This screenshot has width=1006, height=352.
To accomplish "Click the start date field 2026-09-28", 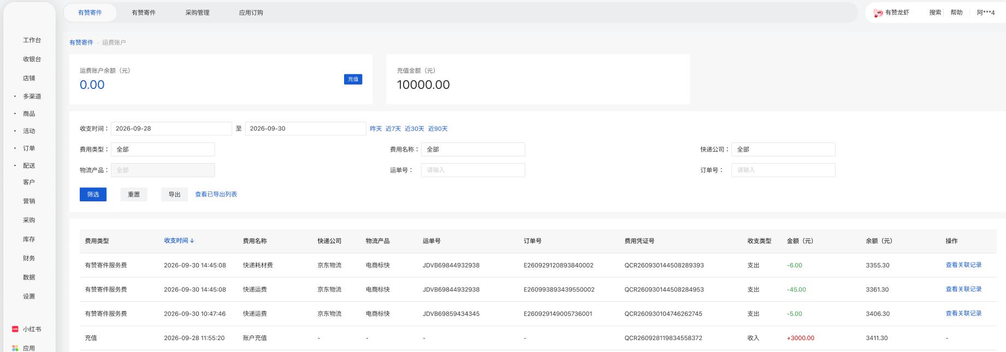I will 171,128.
